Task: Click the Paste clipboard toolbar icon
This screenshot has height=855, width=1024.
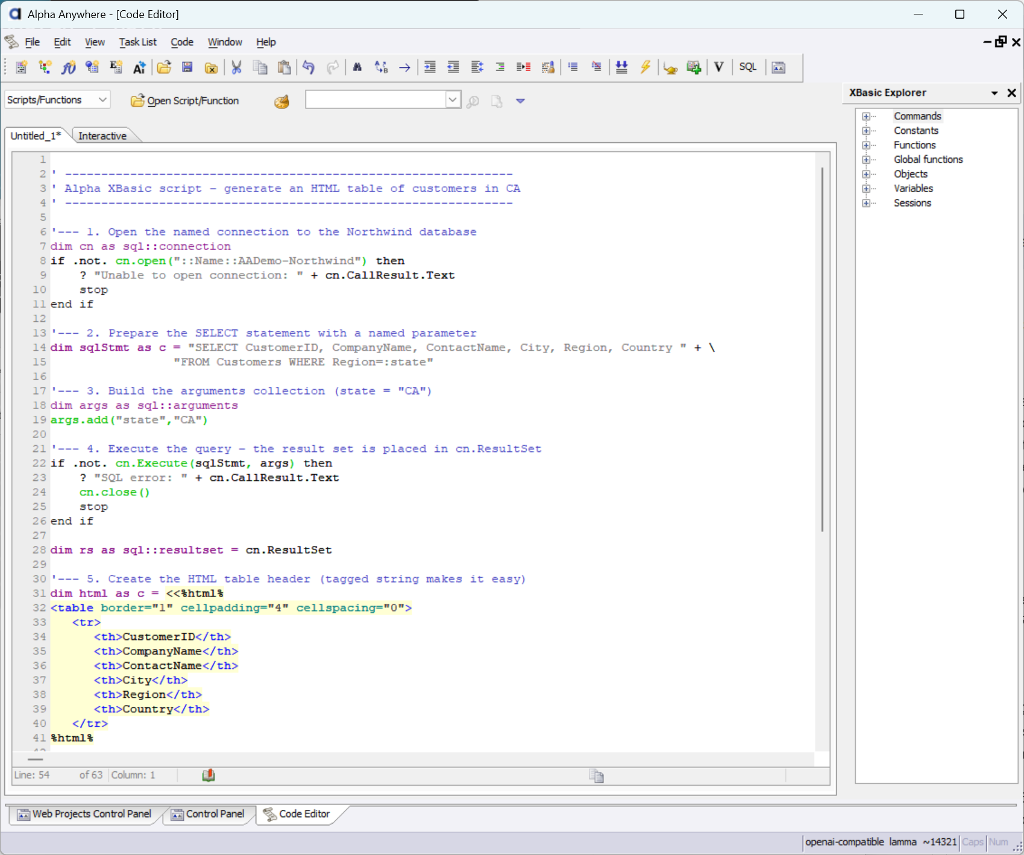Action: 284,67
